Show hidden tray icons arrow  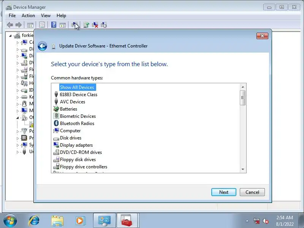click(247, 221)
